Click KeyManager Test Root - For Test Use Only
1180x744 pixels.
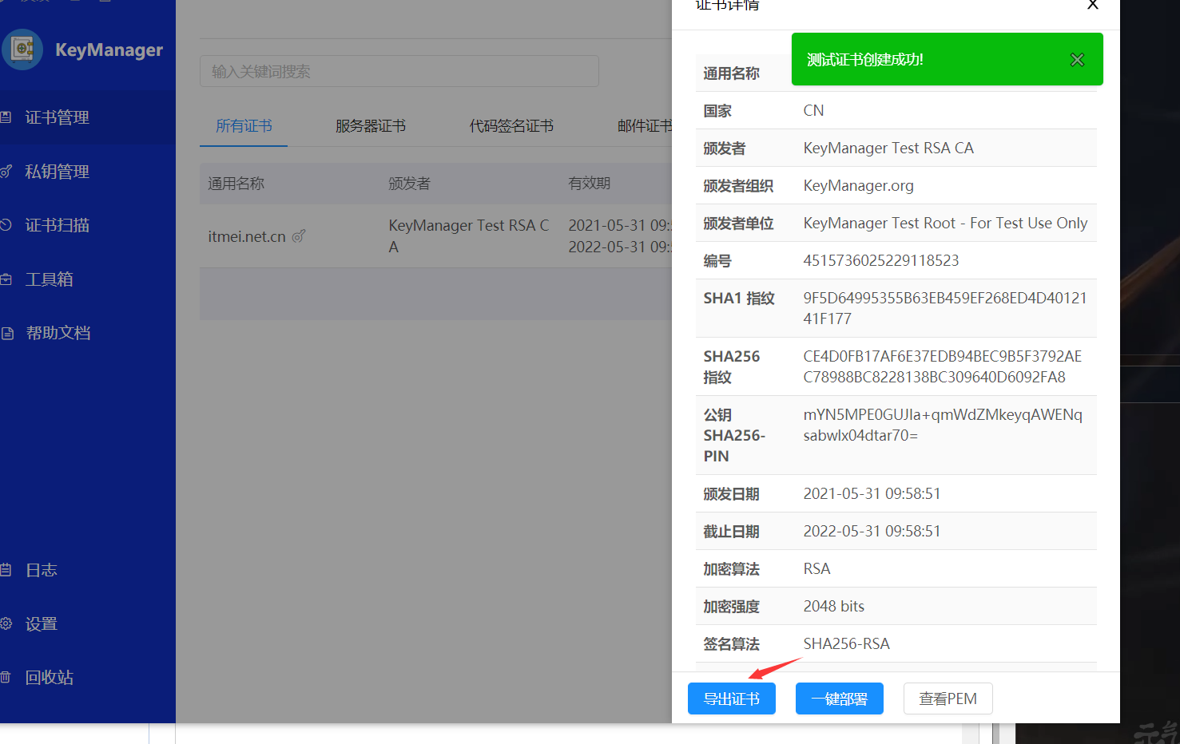945,223
